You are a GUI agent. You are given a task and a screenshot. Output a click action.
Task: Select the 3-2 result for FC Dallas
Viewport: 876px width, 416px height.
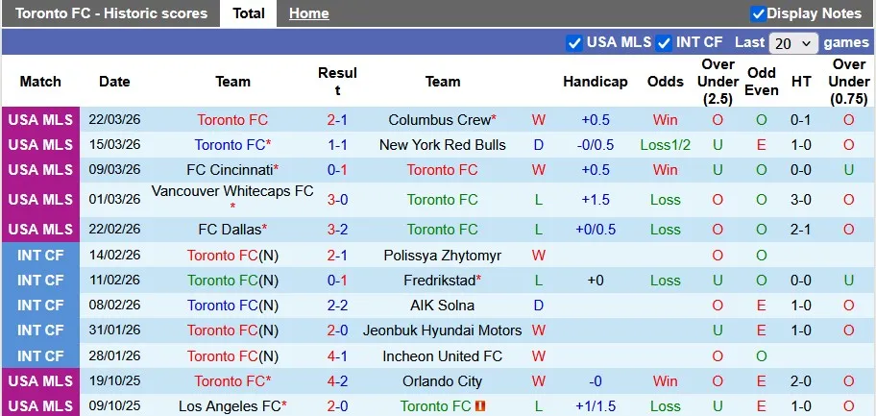pos(337,230)
